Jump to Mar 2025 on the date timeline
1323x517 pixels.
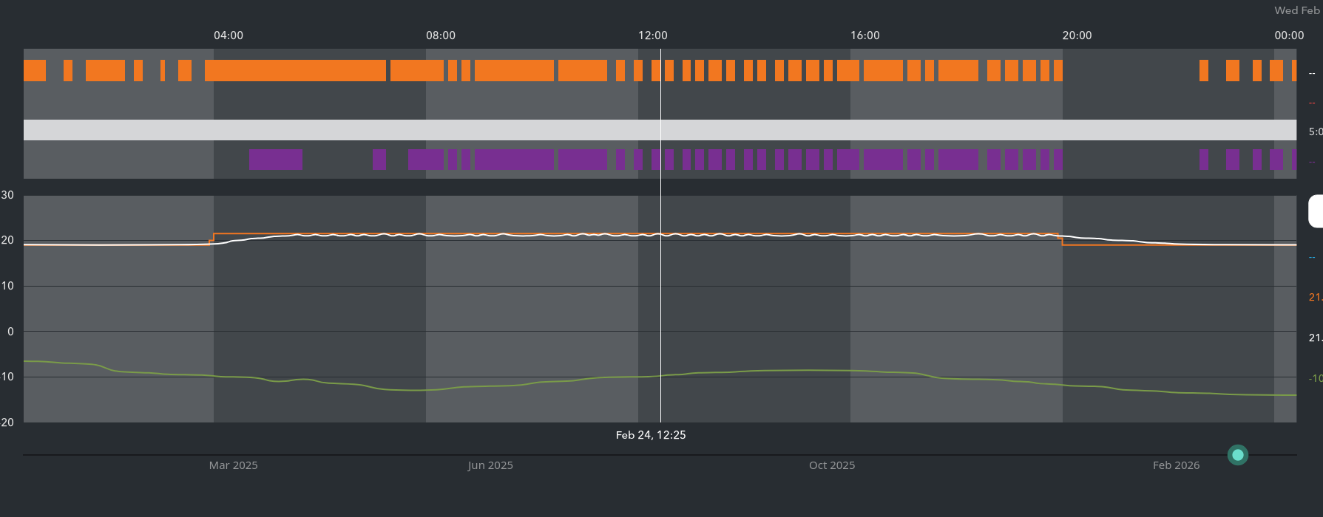coord(233,465)
